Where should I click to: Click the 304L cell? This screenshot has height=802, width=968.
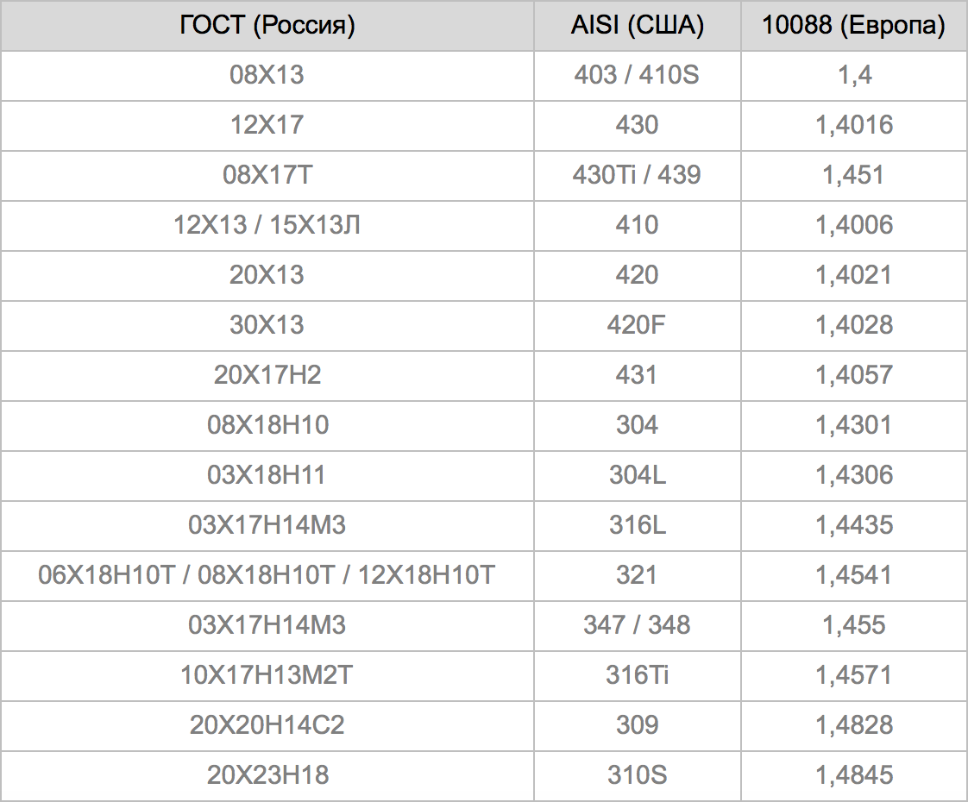[638, 475]
